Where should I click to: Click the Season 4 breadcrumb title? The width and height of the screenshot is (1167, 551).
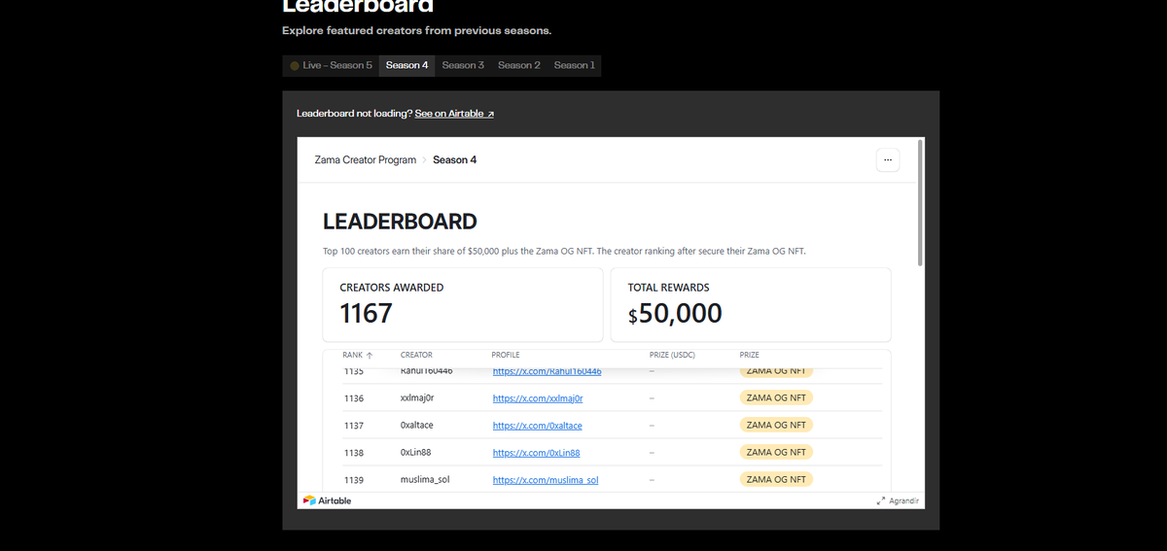coord(454,159)
